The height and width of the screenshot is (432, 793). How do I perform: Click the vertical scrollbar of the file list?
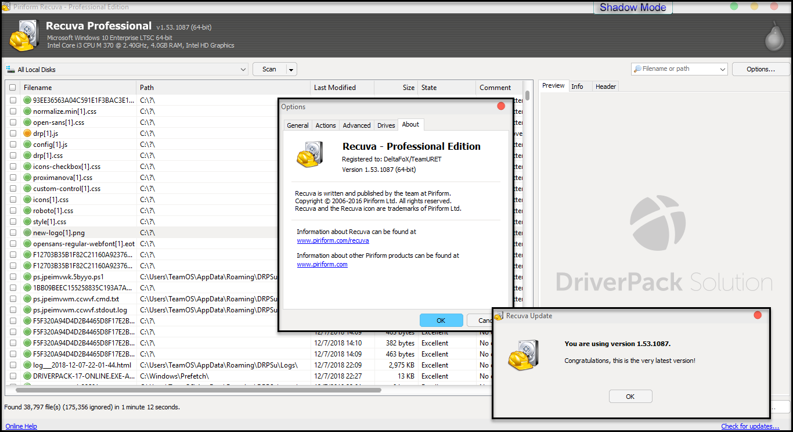pyautogui.click(x=527, y=96)
